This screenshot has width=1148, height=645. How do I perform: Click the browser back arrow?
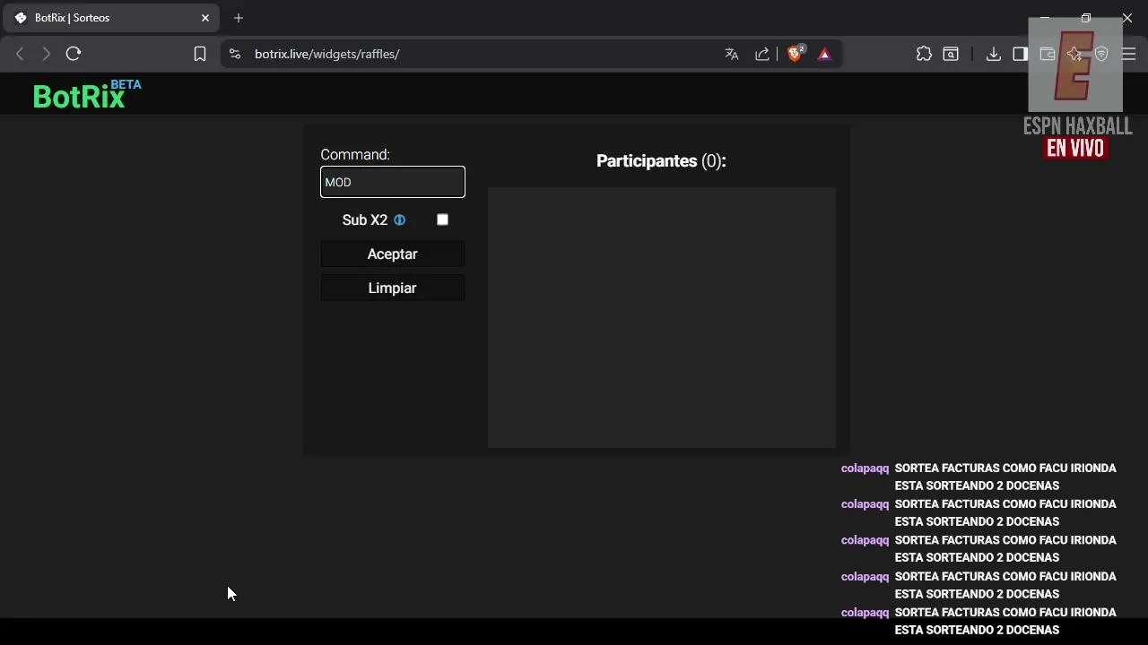click(x=20, y=54)
